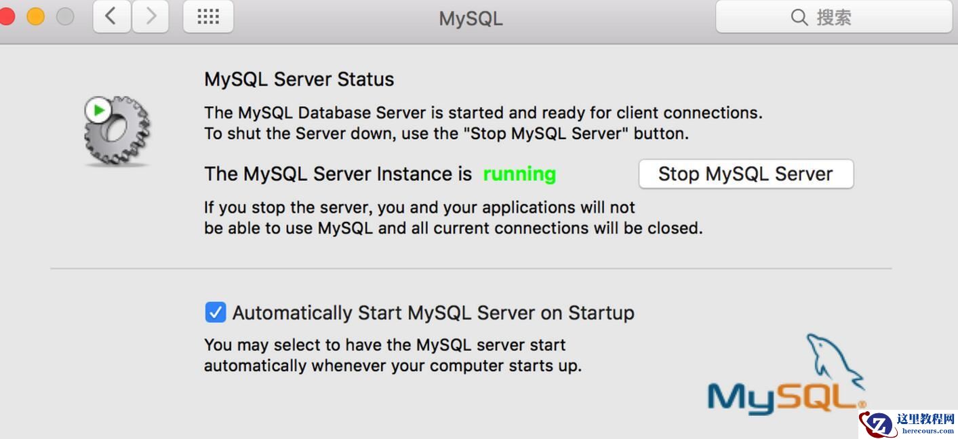Screen dimensions: 958x439
Task: Click the "If you stop the server" warning text
Action: 419,208
